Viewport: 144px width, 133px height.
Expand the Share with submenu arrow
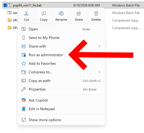click(99, 46)
